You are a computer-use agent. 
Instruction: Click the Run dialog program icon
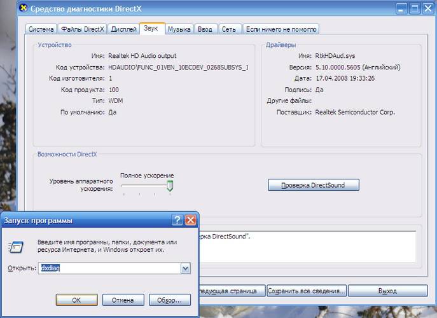tap(16, 247)
